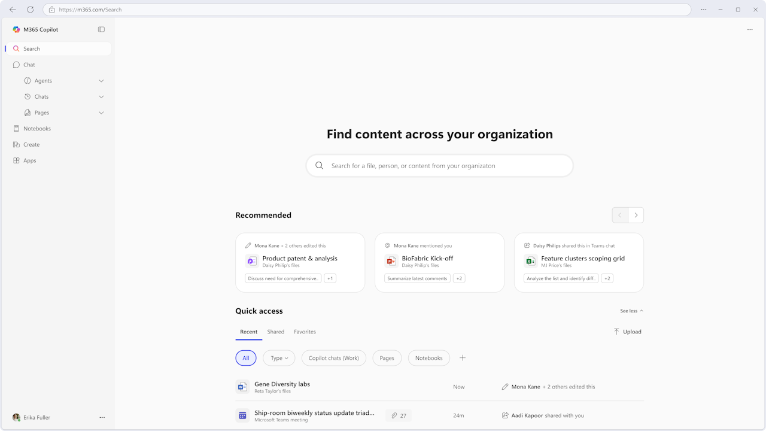Switch to the Shared tab
The width and height of the screenshot is (766, 431).
click(275, 332)
